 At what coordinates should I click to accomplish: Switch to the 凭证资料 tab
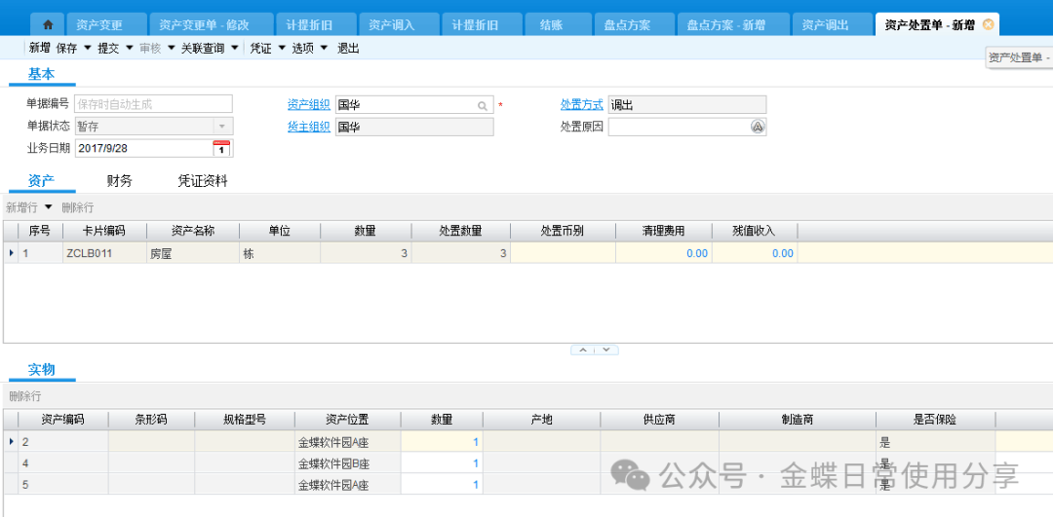pos(202,181)
